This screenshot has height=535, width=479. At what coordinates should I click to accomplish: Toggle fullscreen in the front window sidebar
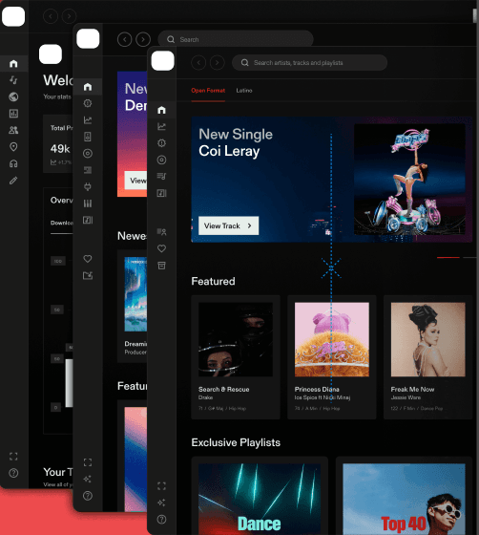(x=161, y=486)
